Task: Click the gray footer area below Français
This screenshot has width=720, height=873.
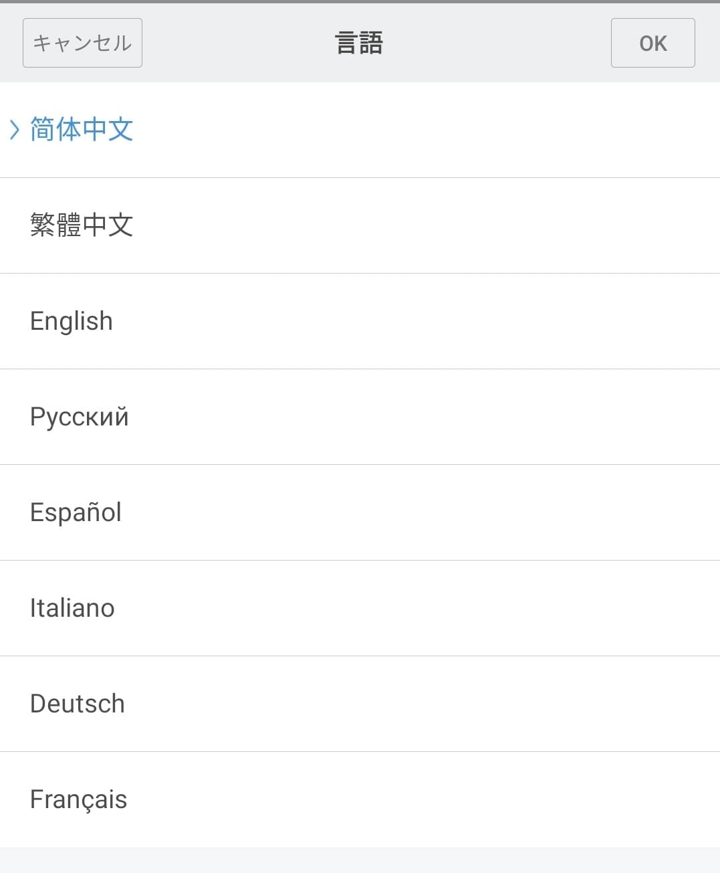Action: [x=360, y=860]
